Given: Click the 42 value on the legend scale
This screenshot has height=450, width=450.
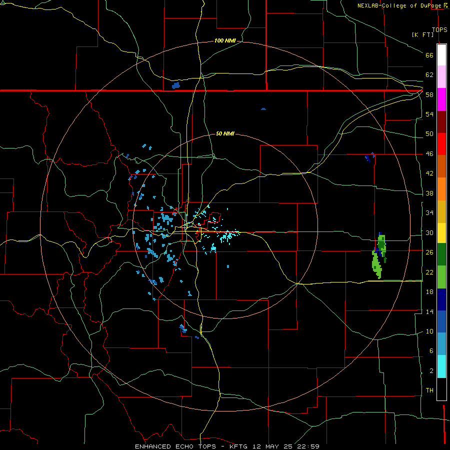Looking at the screenshot, I should point(429,173).
